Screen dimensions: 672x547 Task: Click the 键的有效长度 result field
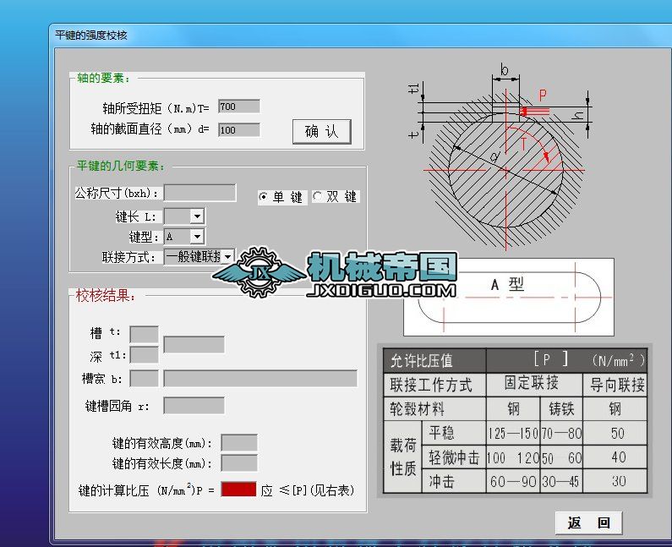[x=239, y=463]
